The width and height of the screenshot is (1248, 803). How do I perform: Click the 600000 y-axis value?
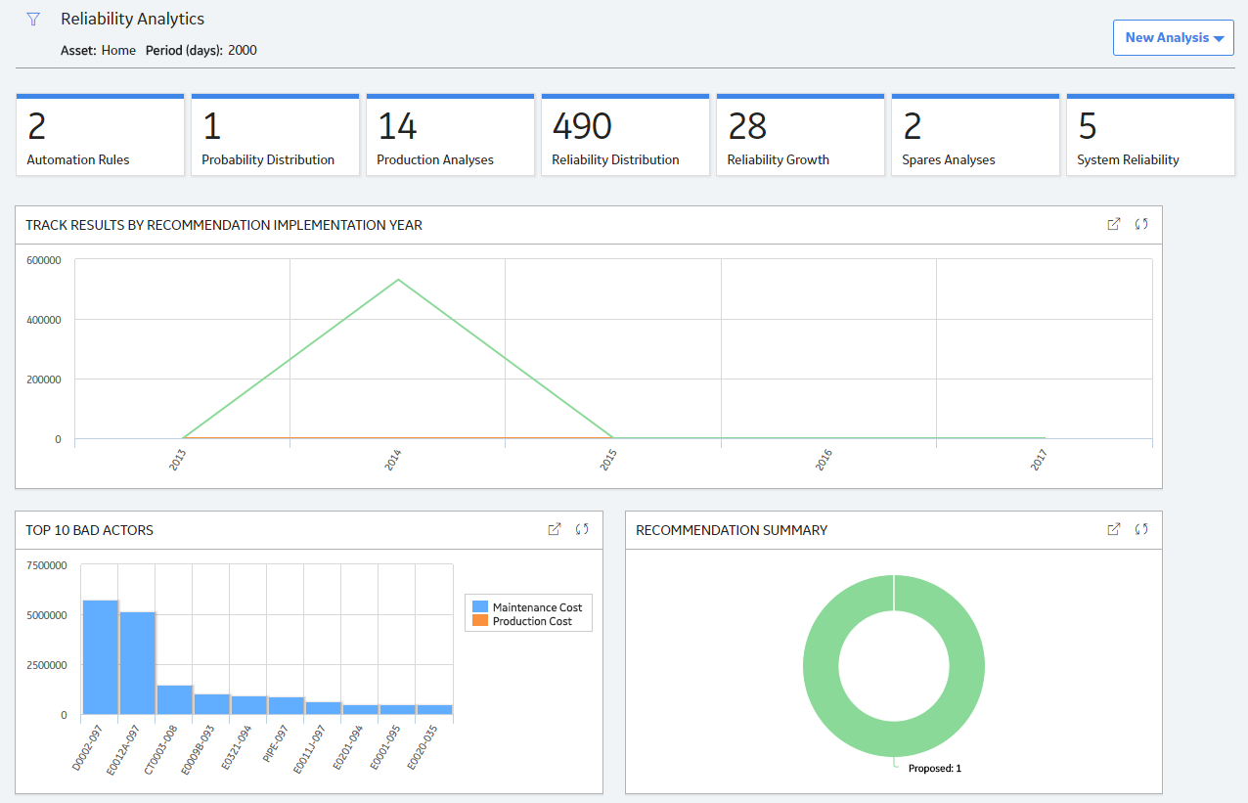43,260
